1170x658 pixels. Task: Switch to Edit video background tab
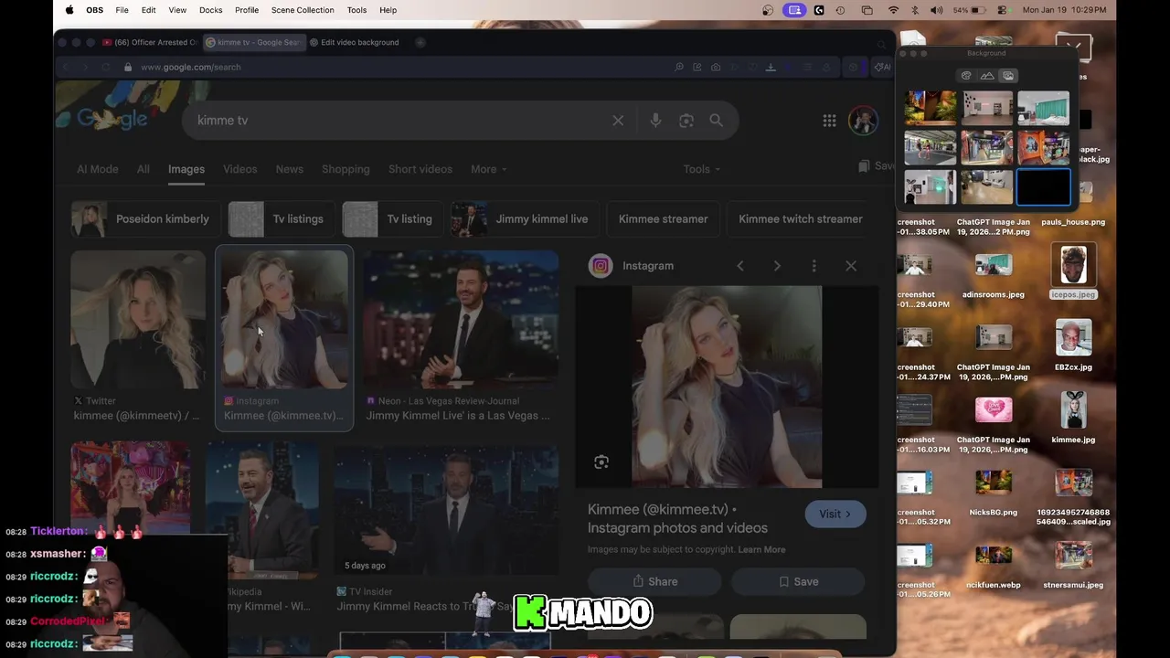click(355, 42)
